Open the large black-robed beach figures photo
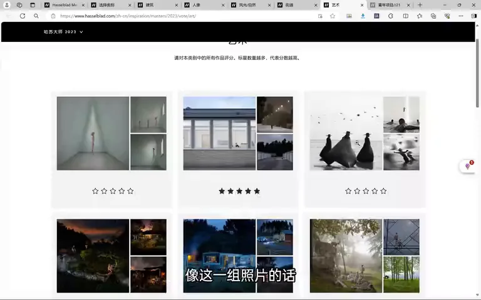Image resolution: width=481 pixels, height=300 pixels. (x=346, y=133)
